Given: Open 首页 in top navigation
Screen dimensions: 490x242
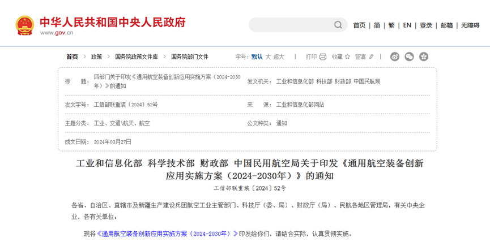Looking at the screenshot, I should (359, 25).
